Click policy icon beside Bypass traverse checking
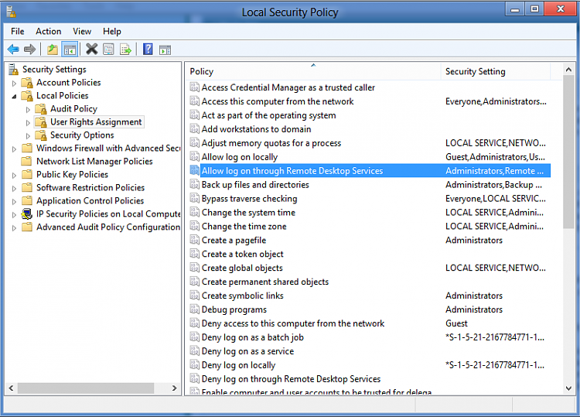The width and height of the screenshot is (580, 417). point(195,198)
